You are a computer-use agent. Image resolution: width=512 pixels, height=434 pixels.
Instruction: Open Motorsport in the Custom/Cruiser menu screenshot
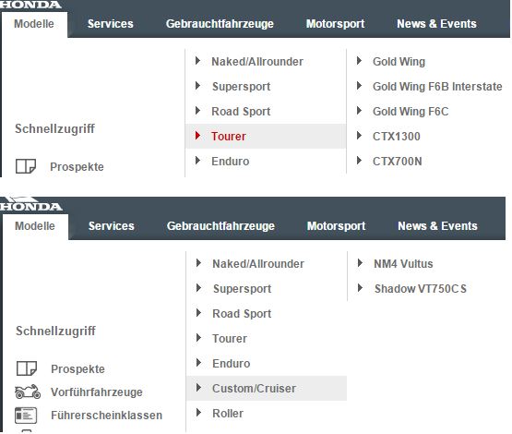click(x=336, y=226)
